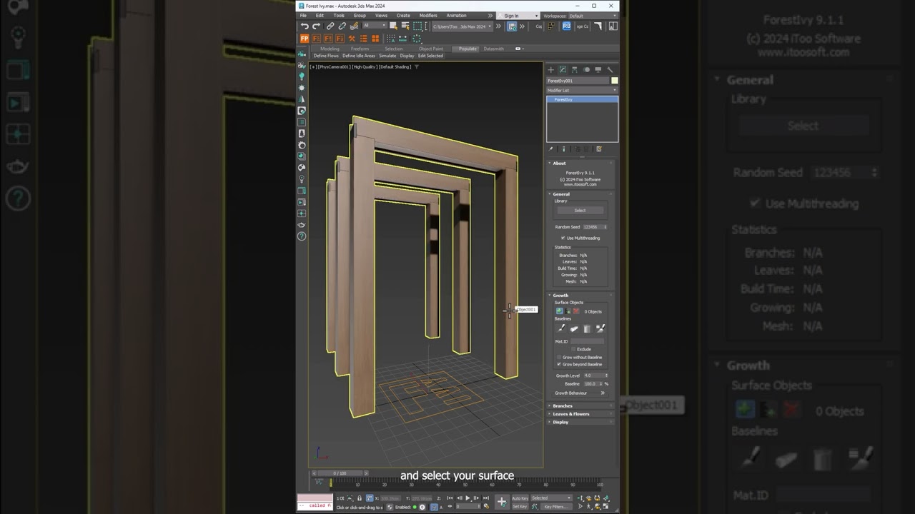Viewport: 915px width, 514px height.
Task: Click the orange four-squares grid icon
Action: coord(375,39)
